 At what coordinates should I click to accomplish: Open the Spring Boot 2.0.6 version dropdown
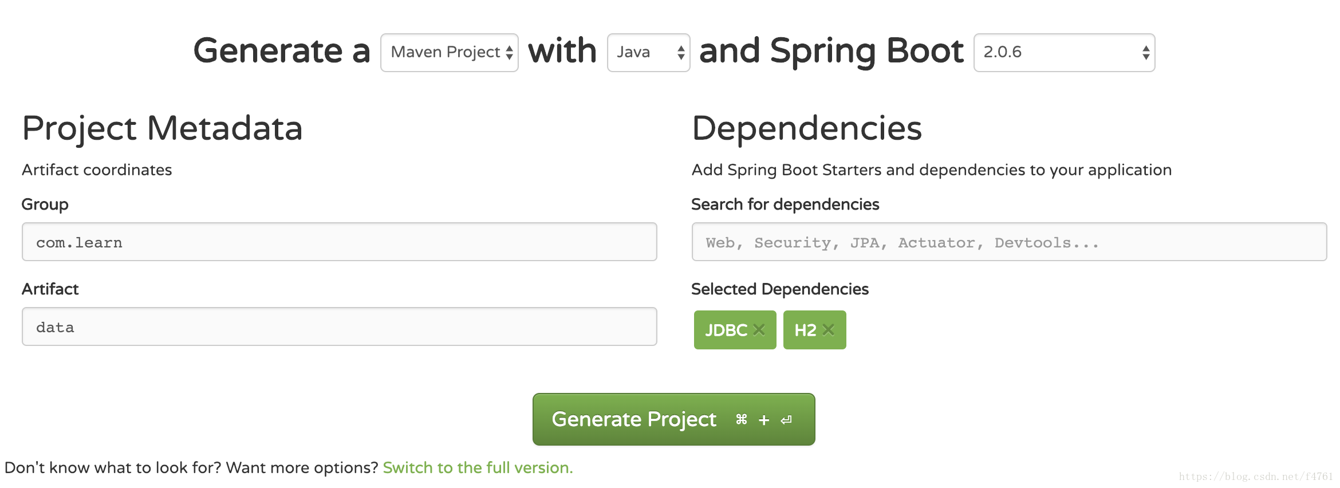(x=1064, y=53)
